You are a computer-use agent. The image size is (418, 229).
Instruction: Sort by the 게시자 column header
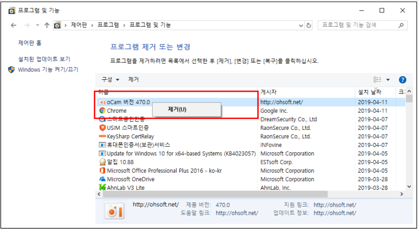306,92
